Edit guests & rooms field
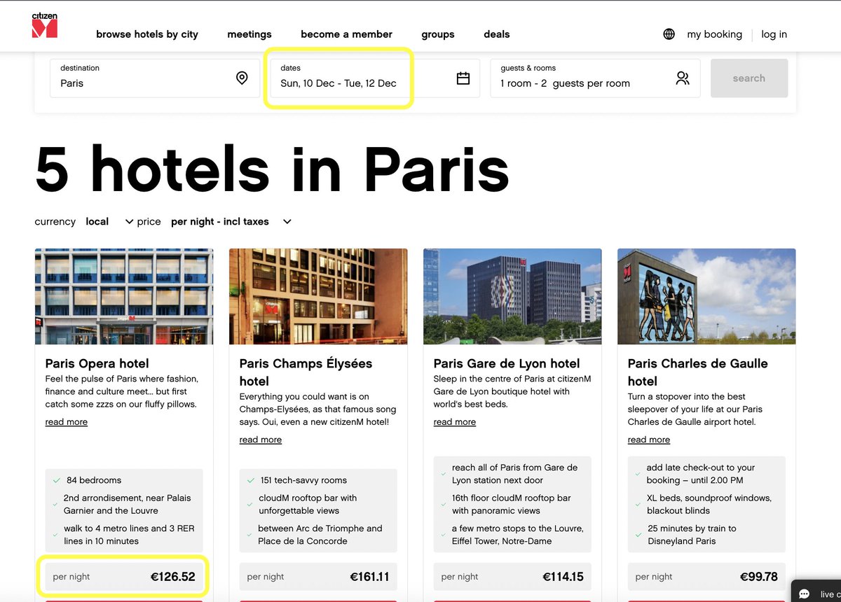Viewport: 841px width, 602px height. pyautogui.click(x=595, y=78)
